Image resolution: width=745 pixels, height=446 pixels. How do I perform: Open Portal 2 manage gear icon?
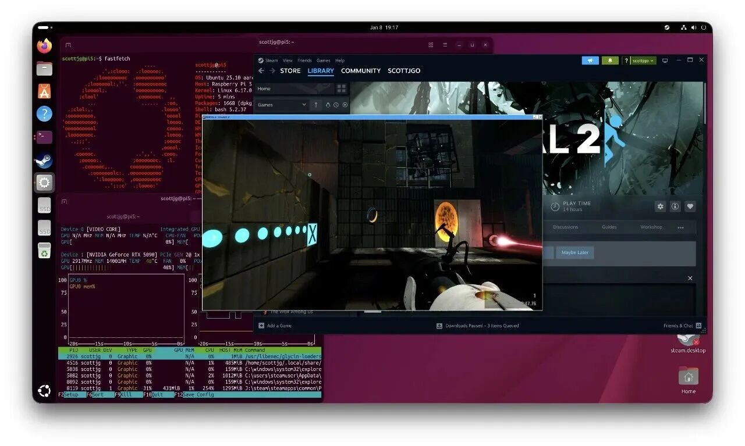click(x=660, y=206)
